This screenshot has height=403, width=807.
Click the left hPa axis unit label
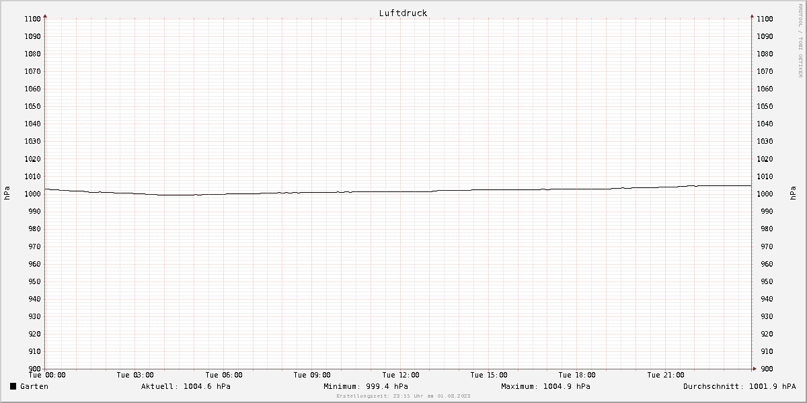pos(7,193)
